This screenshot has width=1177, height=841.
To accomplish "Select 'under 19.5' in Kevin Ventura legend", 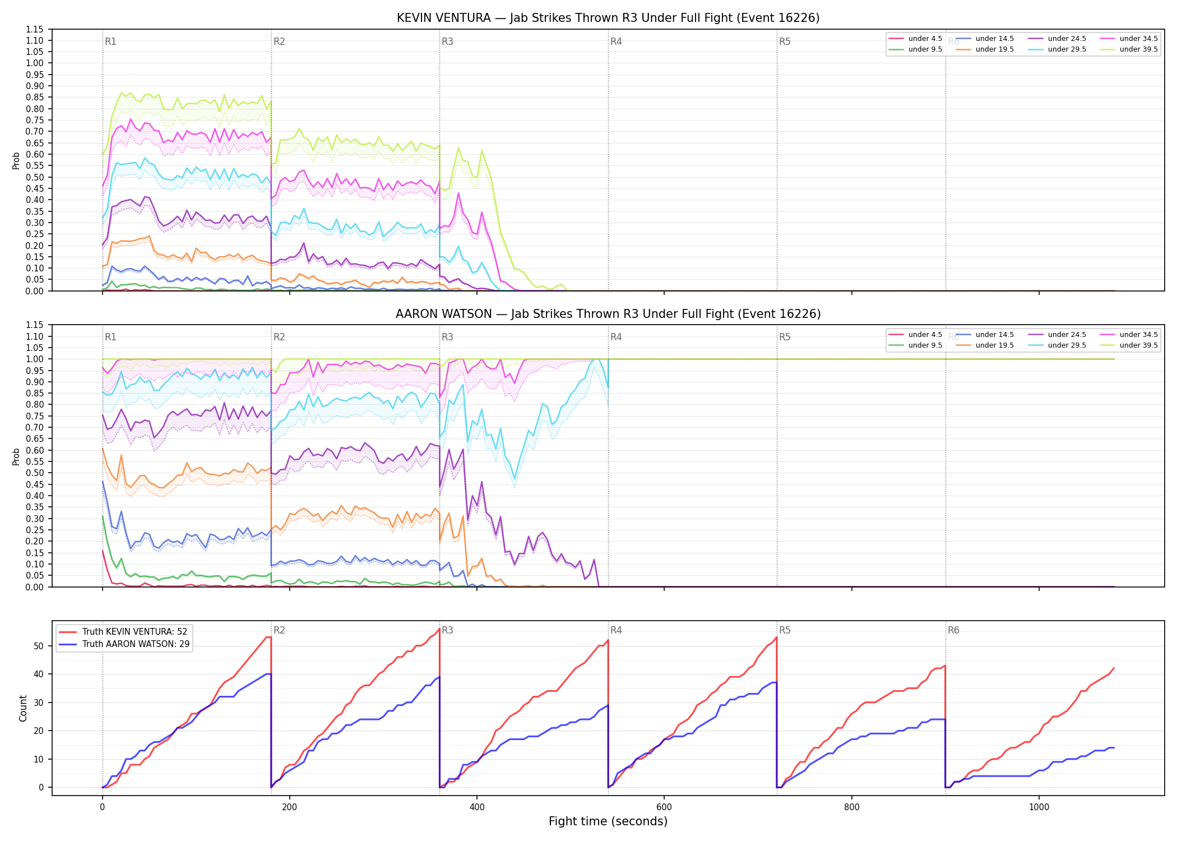I will click(x=985, y=49).
